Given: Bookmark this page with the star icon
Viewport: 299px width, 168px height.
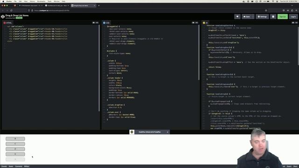Looking at the screenshot, I should [x=266, y=10].
